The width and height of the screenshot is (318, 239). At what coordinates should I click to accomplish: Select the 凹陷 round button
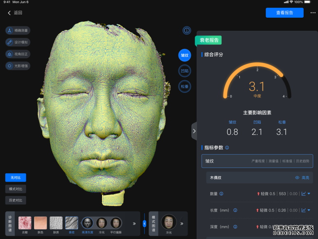tap(185, 71)
